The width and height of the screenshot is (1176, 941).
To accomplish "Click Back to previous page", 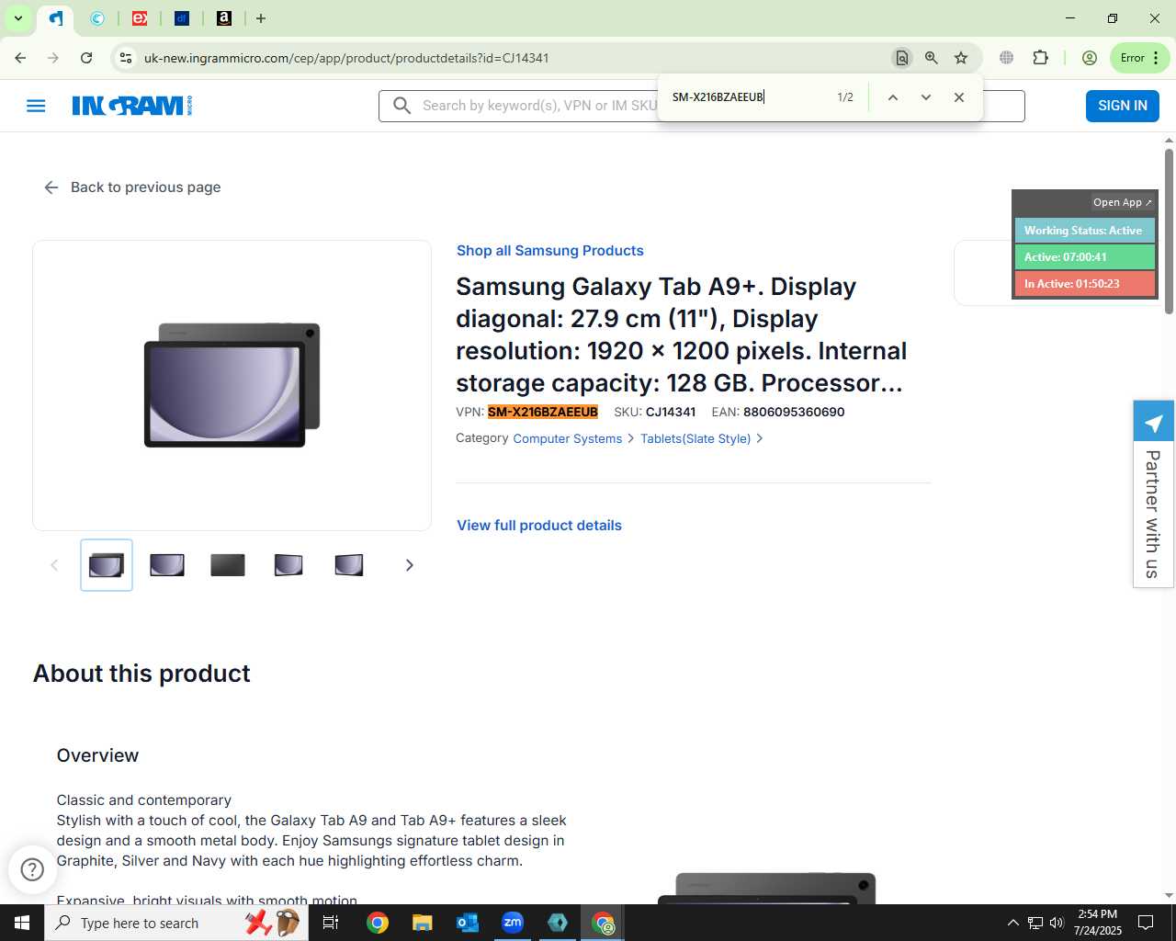I will pos(132,187).
